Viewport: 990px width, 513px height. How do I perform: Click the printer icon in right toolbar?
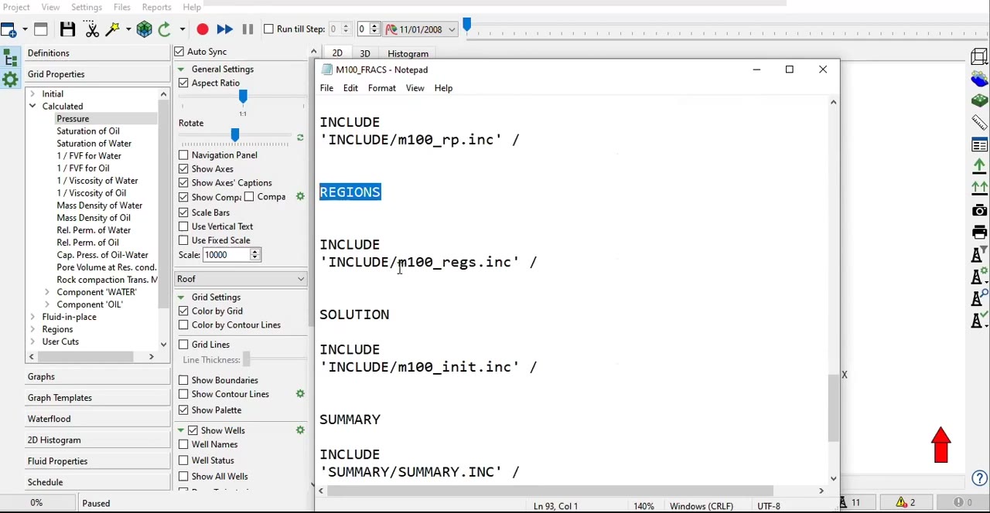click(x=979, y=232)
